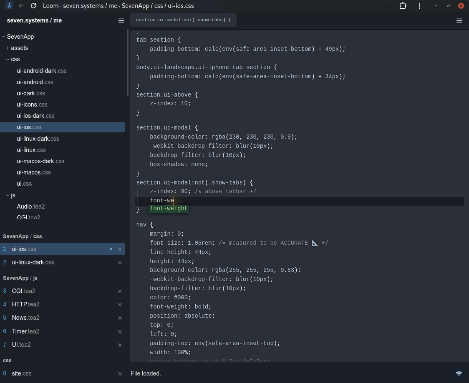This screenshot has height=383, width=469.
Task: Click the unsaved dot on ui-ios.css
Action: [x=111, y=249]
